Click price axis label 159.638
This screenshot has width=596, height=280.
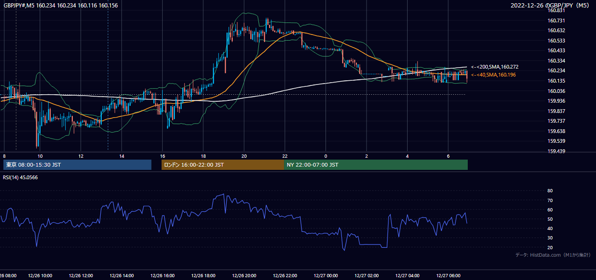point(556,131)
